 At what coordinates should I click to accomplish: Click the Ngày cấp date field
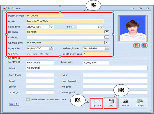(96, 63)
